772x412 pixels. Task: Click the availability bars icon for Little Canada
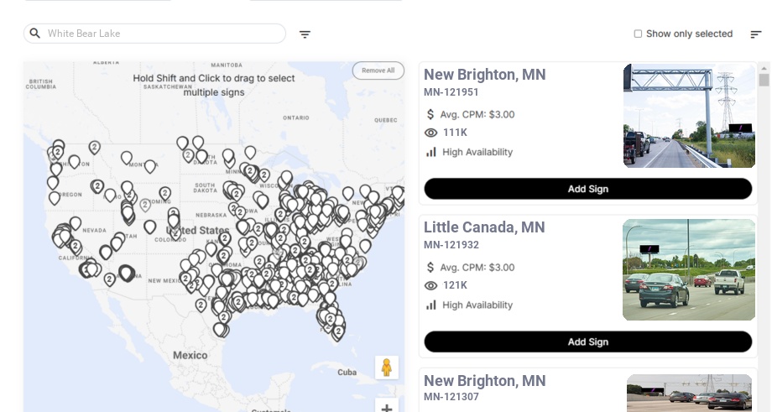coord(431,305)
